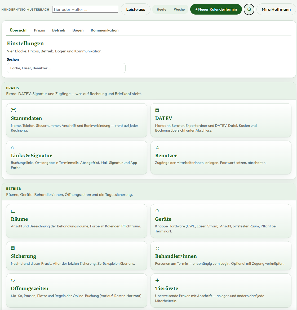Screen dimensions: 297x310
Task: Switch calendar view to Woche
Action: coord(179,9)
